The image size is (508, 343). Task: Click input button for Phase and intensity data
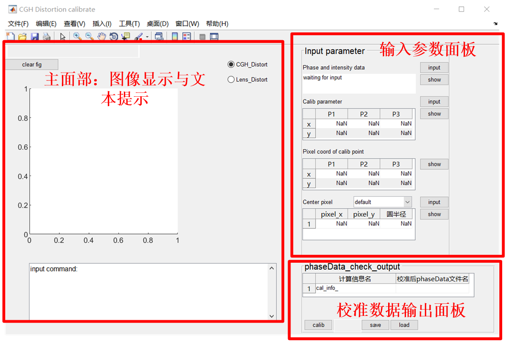434,68
